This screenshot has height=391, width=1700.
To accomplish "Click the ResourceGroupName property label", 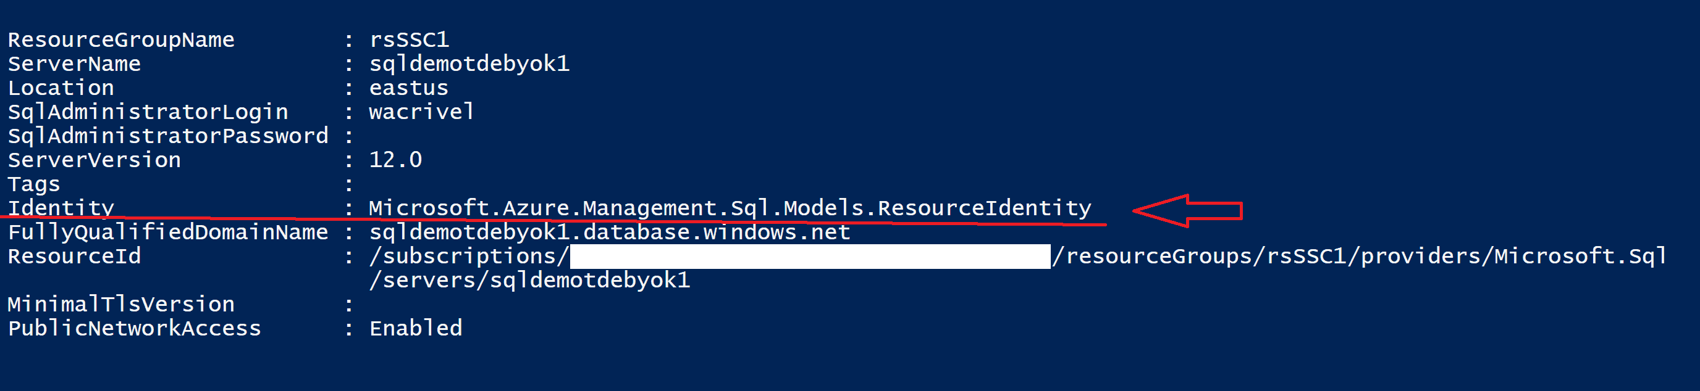I will tap(121, 40).
